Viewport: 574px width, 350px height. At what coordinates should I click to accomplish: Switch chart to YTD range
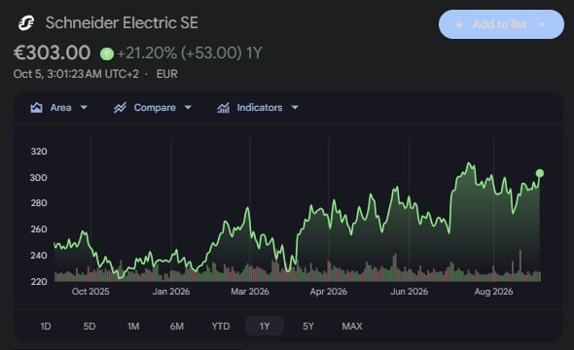point(221,326)
